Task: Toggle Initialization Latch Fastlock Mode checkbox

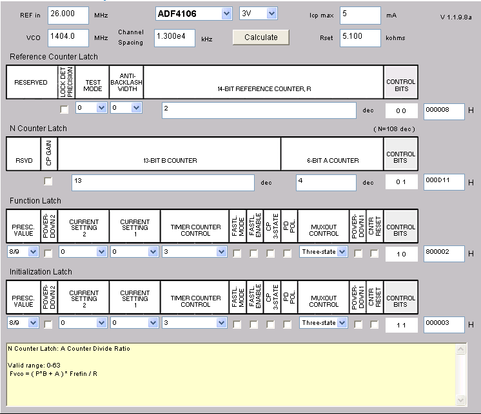Action: pos(237,325)
